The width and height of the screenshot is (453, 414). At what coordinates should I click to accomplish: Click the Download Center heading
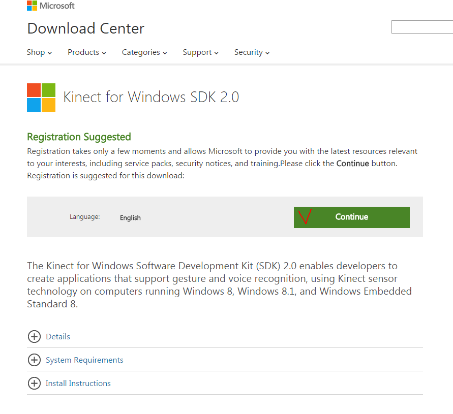tap(86, 28)
